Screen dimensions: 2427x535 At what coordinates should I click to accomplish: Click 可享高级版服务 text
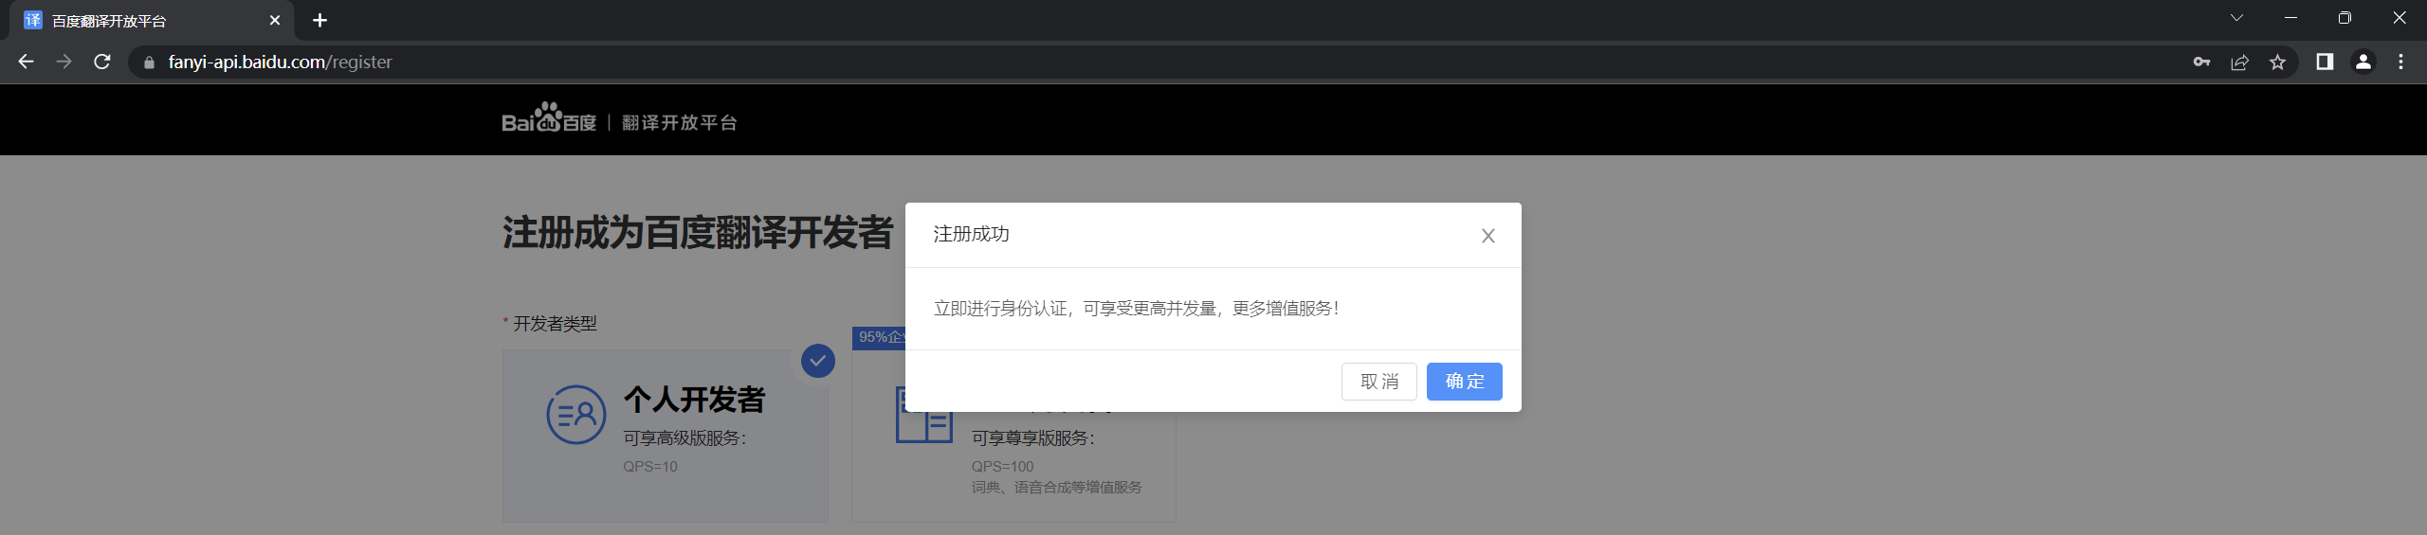point(684,438)
